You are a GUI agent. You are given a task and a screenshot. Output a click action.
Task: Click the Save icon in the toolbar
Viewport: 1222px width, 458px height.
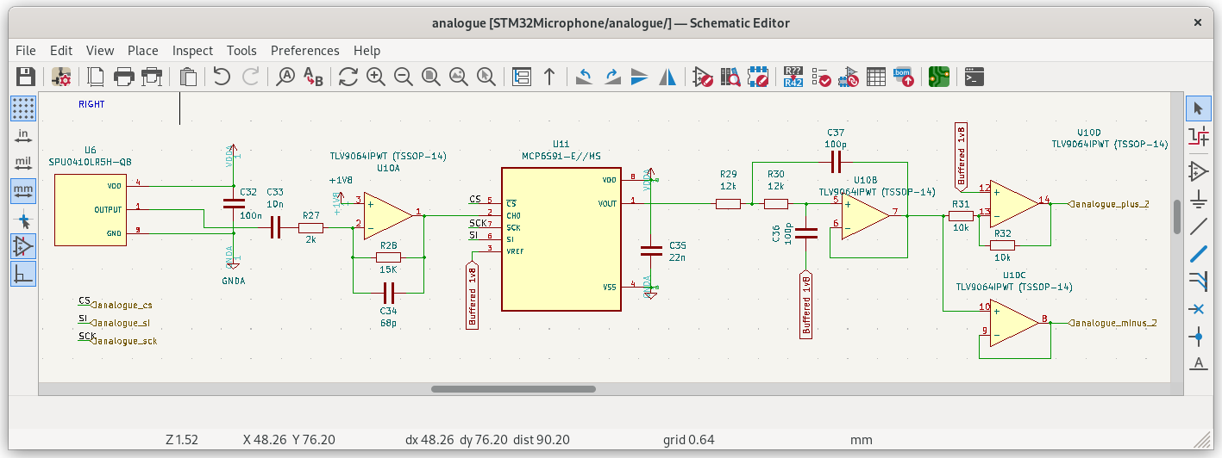tap(25, 77)
